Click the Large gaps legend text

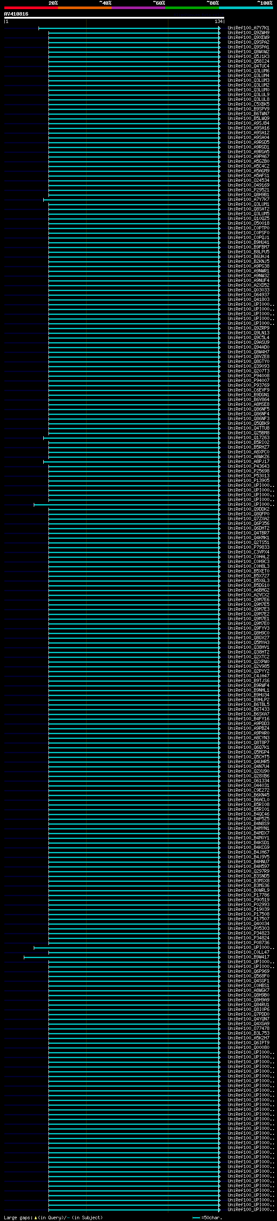(x=53, y=1218)
